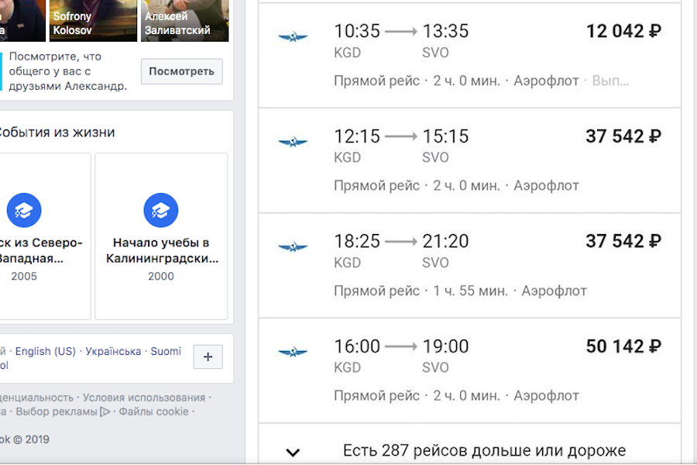Open the Выбор рекламы link
Screen dimensions: 697x465
pos(57,412)
